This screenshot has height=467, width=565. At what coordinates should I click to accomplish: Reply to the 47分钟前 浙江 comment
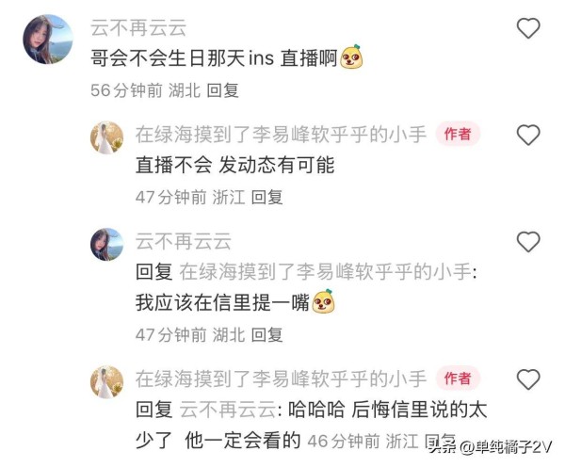click(x=267, y=197)
